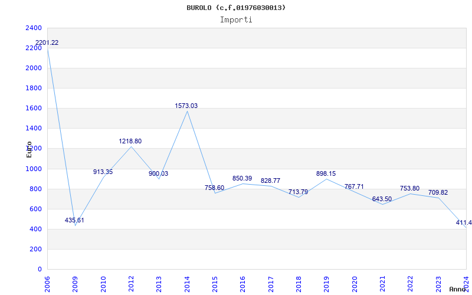This screenshot has width=472, height=295.
Task: Click the year 2010 axis label
Action: pos(103,284)
